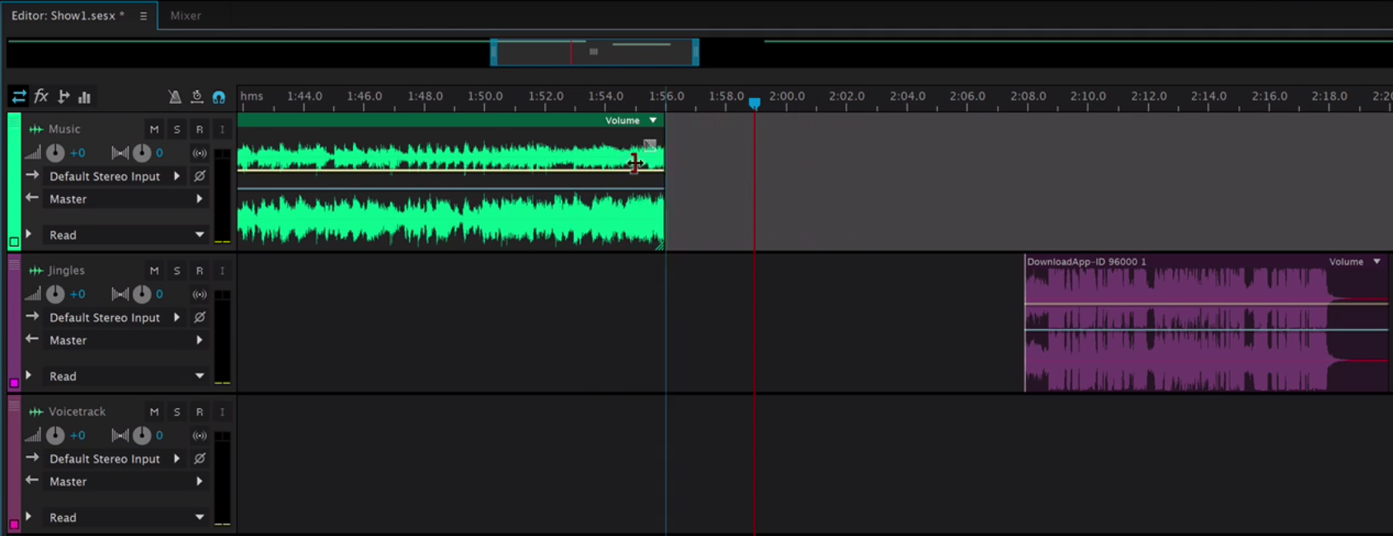
Task: Toggle sum to mono on Music track
Action: [200, 153]
